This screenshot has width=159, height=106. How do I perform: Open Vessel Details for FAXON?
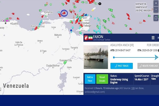tap(102, 79)
